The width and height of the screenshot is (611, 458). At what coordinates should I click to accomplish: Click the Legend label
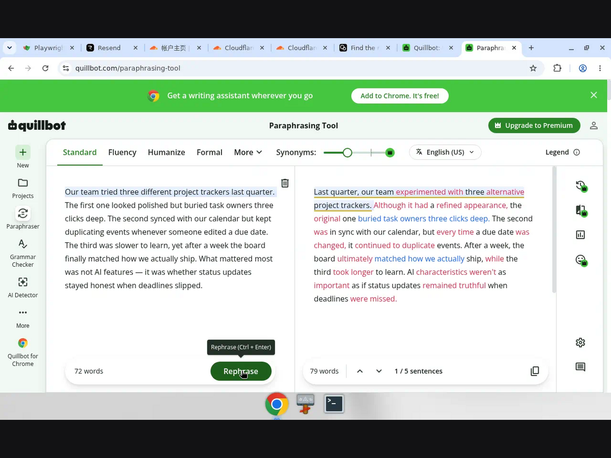click(x=557, y=152)
